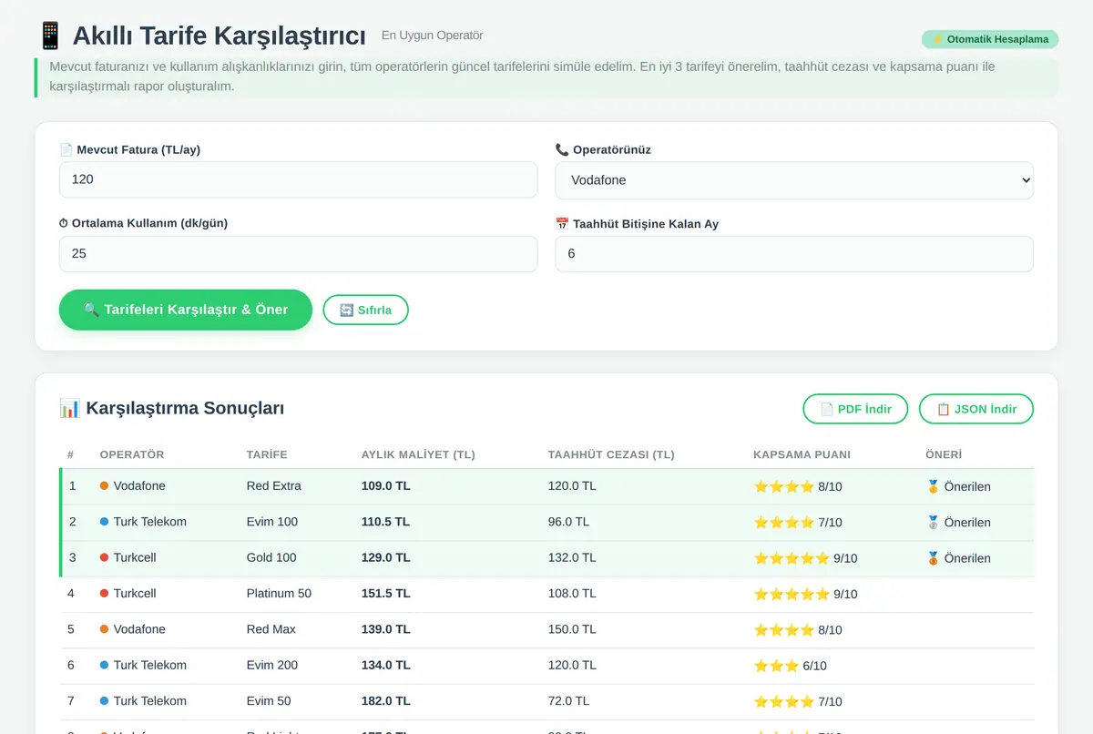Click the Kapsama Puanı column header
The image size is (1093, 734).
(802, 454)
